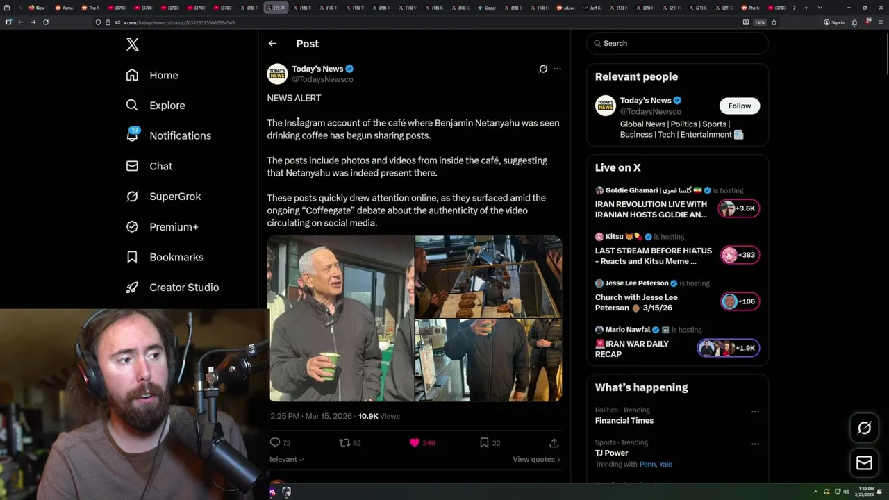Click the Grok explain icon on post
This screenshot has width=889, height=500.
543,69
